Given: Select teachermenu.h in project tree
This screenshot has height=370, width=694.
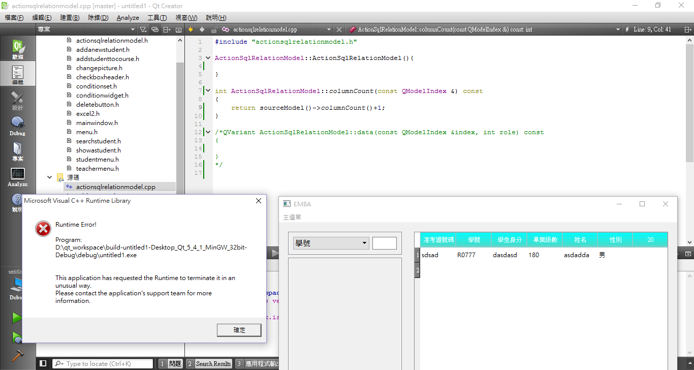Looking at the screenshot, I should [98, 169].
